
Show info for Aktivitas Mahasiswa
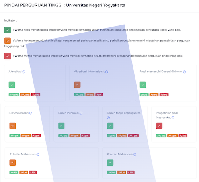click(38, 155)
